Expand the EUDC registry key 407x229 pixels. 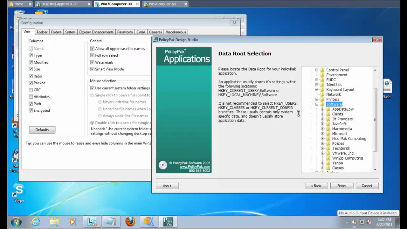(x=317, y=80)
